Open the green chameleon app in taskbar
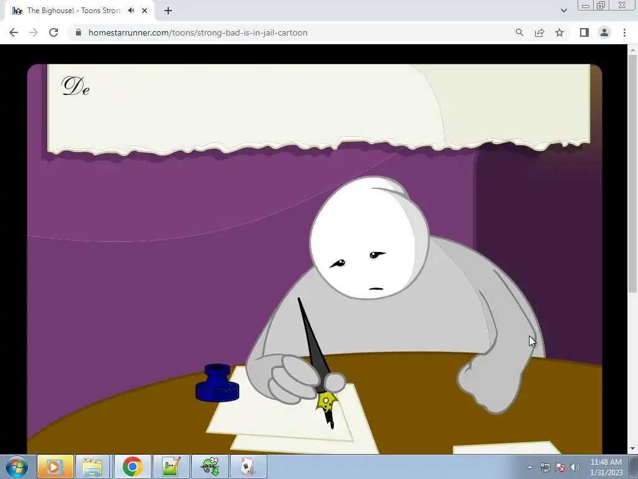The image size is (638, 479). tap(210, 467)
